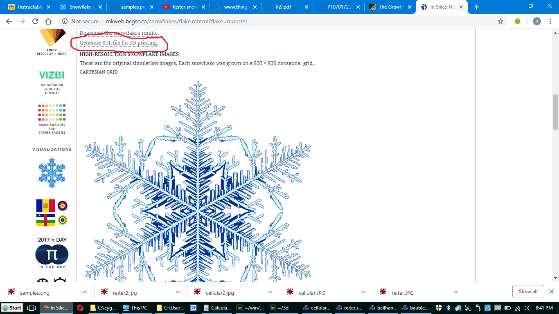Click the browser Forward arrow
Viewport: 559px width, 314px height.
point(22,21)
